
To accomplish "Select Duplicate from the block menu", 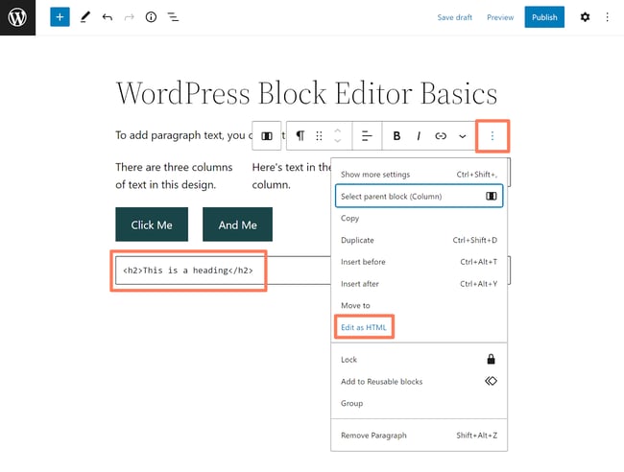I will (x=357, y=240).
